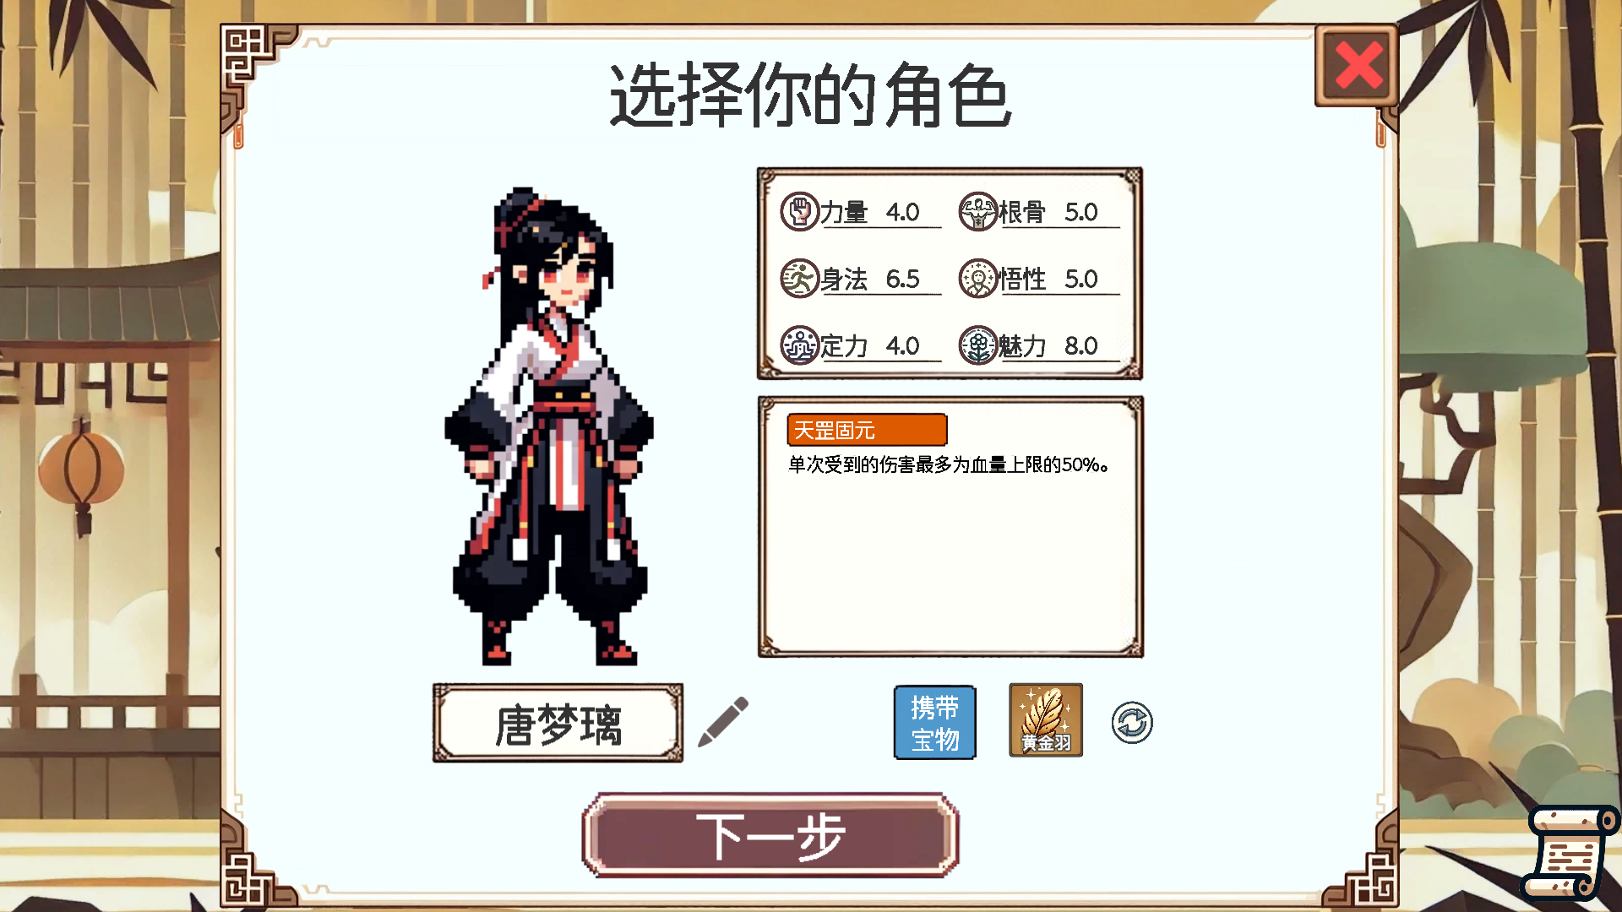Click the 魅力 8.0 stat value
This screenshot has height=912, width=1622.
coord(1080,346)
